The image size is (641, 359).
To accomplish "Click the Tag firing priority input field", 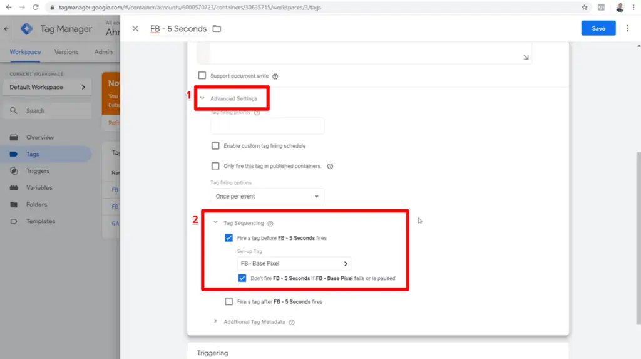I will point(267,126).
